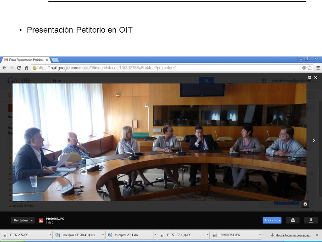Open the photo in a new window
The height and width of the screenshot is (242, 322).
309,78
